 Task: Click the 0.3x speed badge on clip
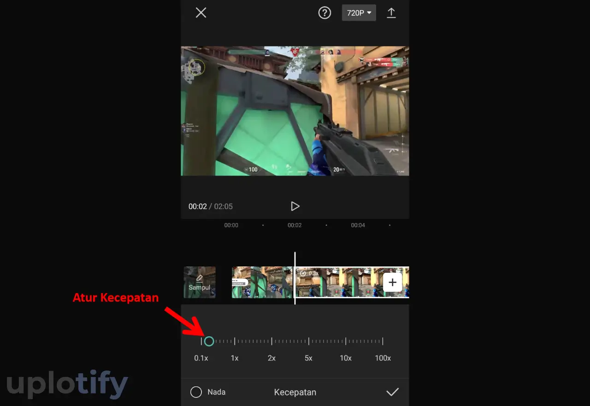(309, 273)
